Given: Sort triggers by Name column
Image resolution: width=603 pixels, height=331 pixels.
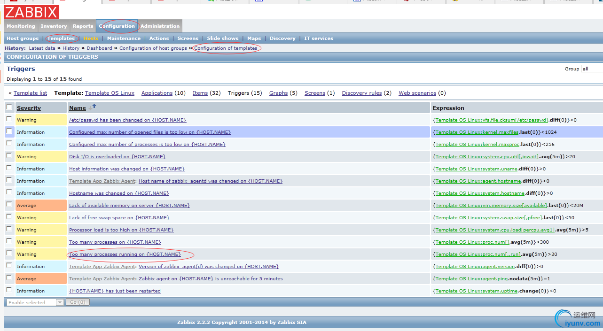Looking at the screenshot, I should pyautogui.click(x=78, y=108).
